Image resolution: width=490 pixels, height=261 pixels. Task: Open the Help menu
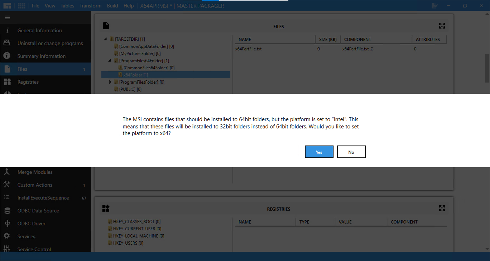(128, 6)
